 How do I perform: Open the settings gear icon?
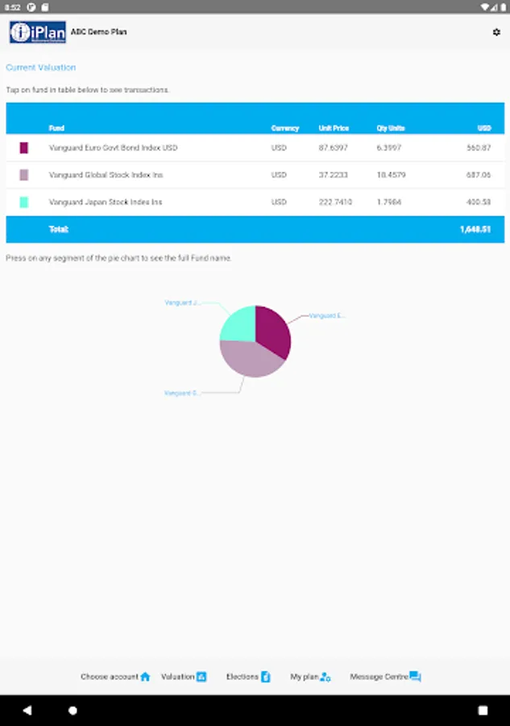(x=496, y=32)
